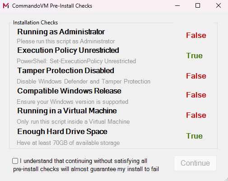Click the 'Installation Checks' group box label
Image resolution: width=228 pixels, height=181 pixels.
pyautogui.click(x=35, y=23)
